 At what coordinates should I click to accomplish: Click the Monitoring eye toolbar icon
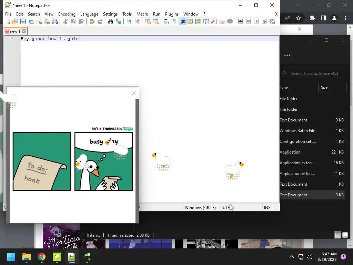230,21
